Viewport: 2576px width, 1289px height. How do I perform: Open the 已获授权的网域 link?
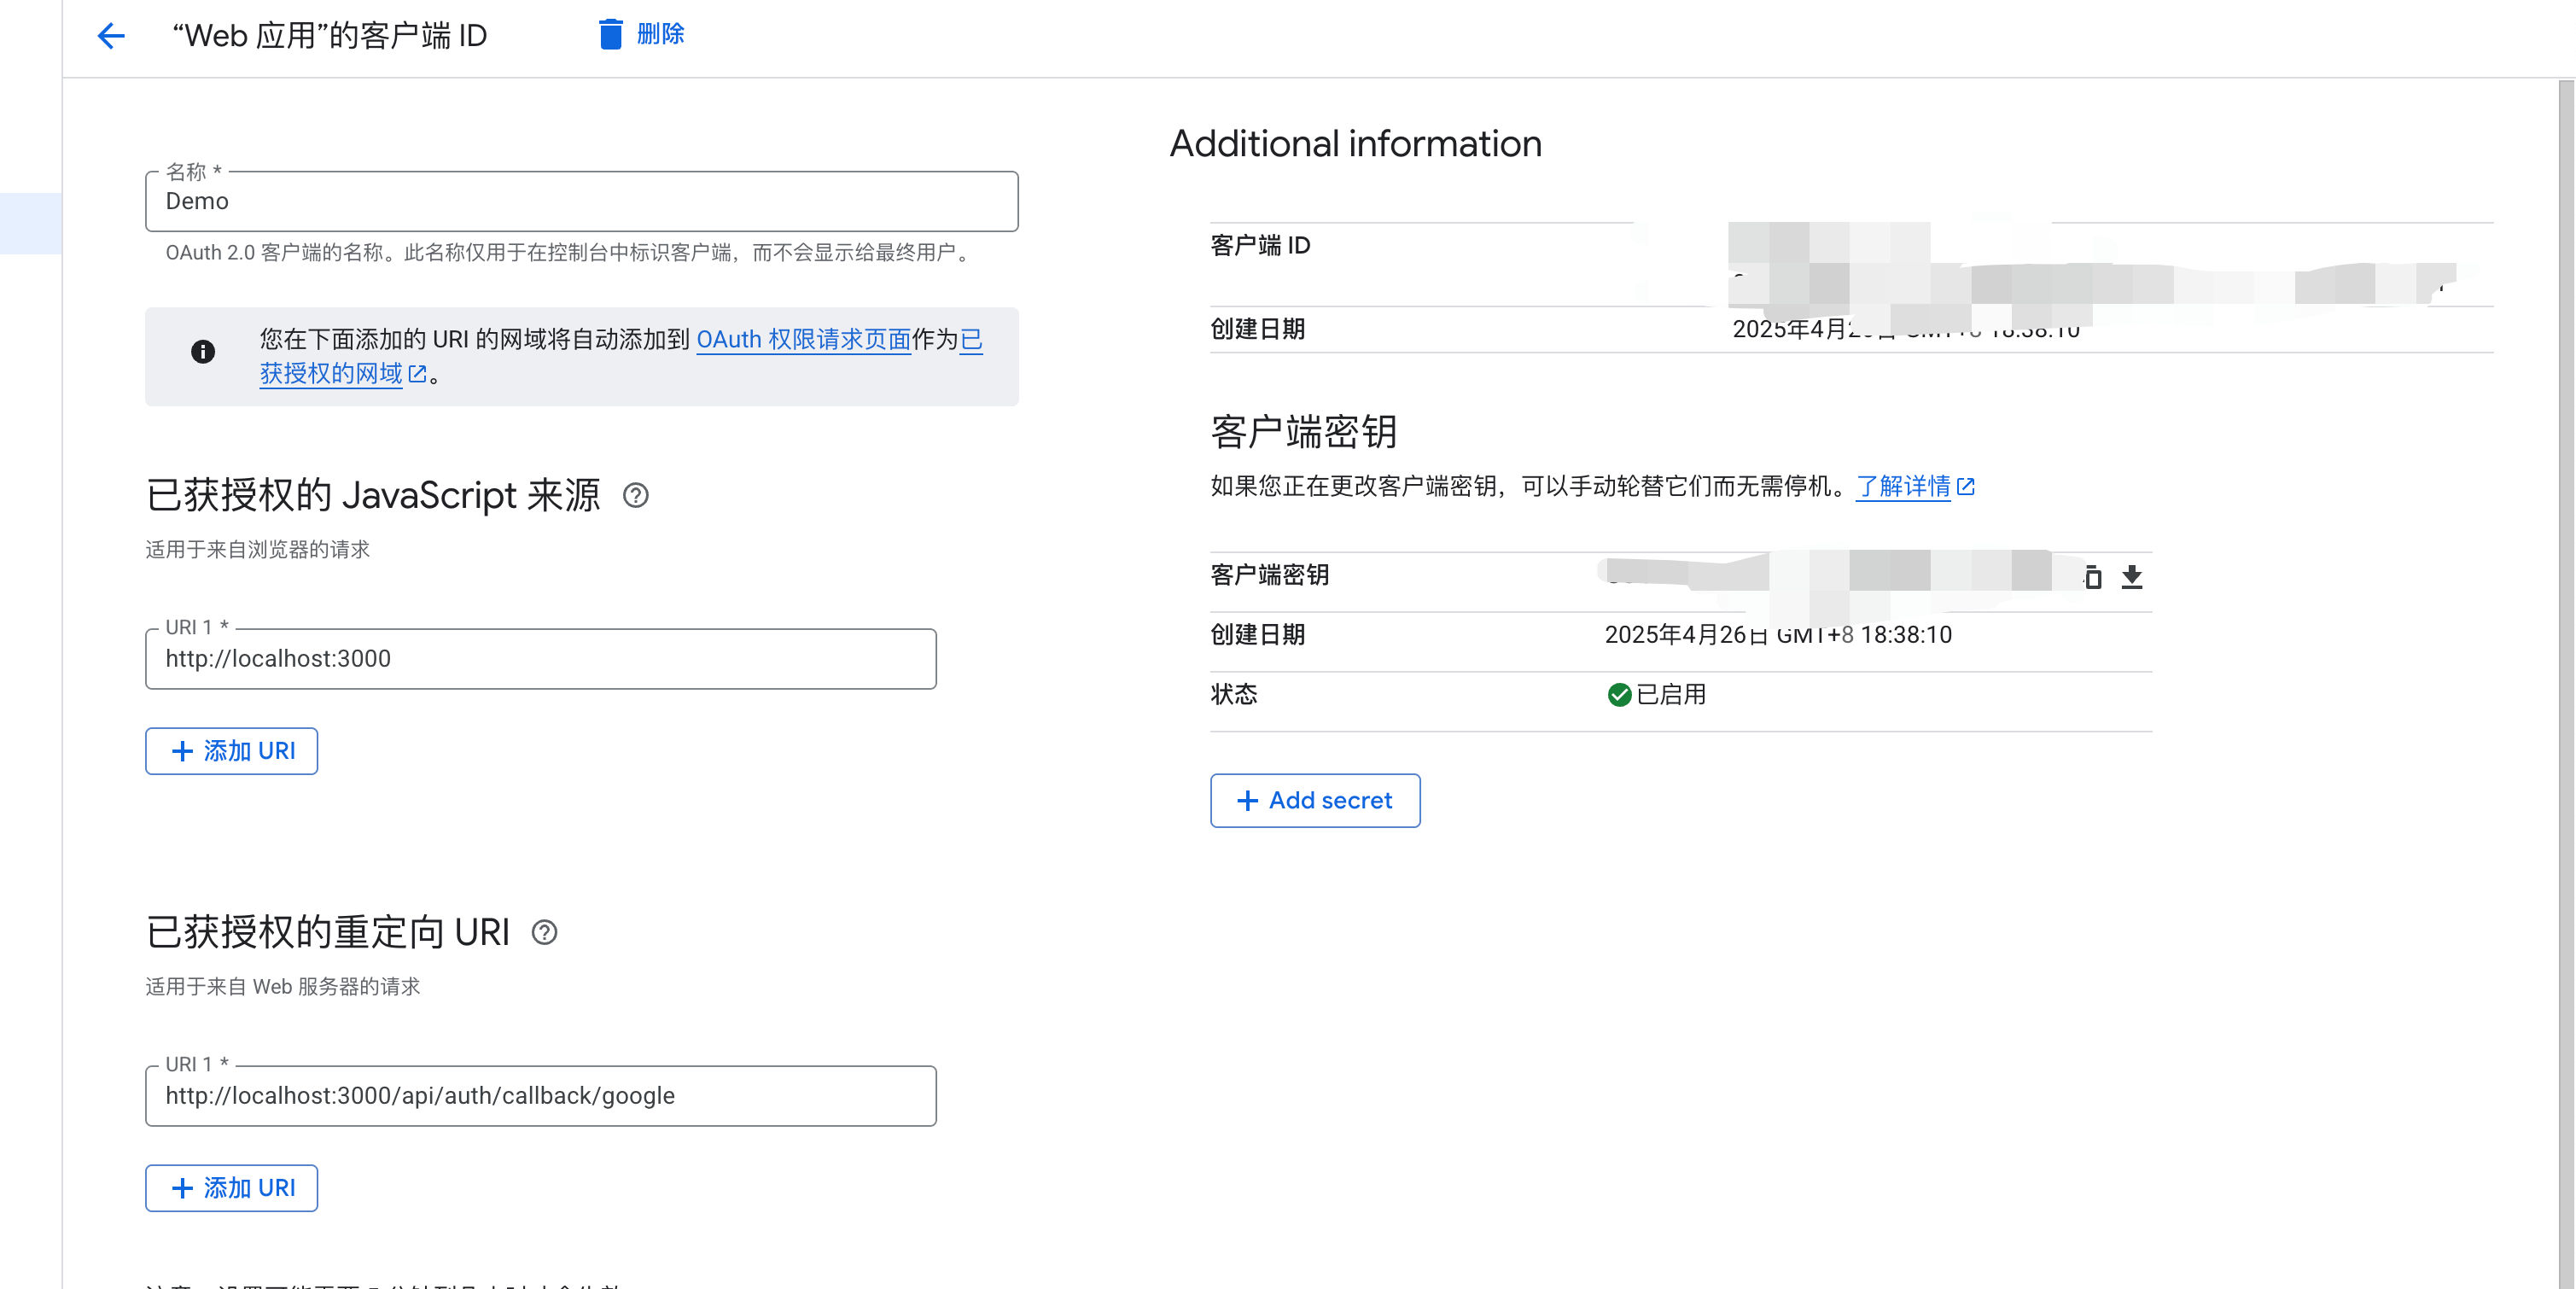(x=330, y=375)
